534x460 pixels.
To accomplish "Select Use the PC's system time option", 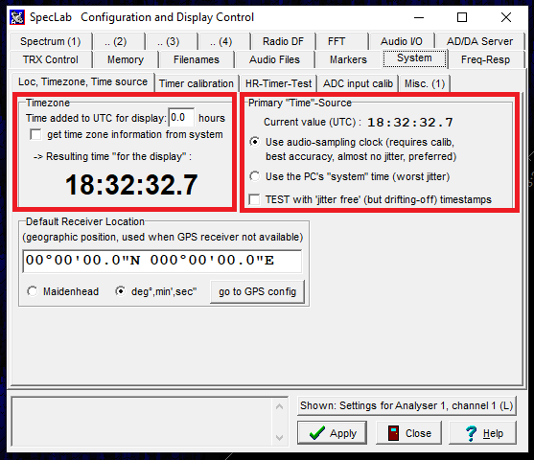I will click(x=254, y=176).
